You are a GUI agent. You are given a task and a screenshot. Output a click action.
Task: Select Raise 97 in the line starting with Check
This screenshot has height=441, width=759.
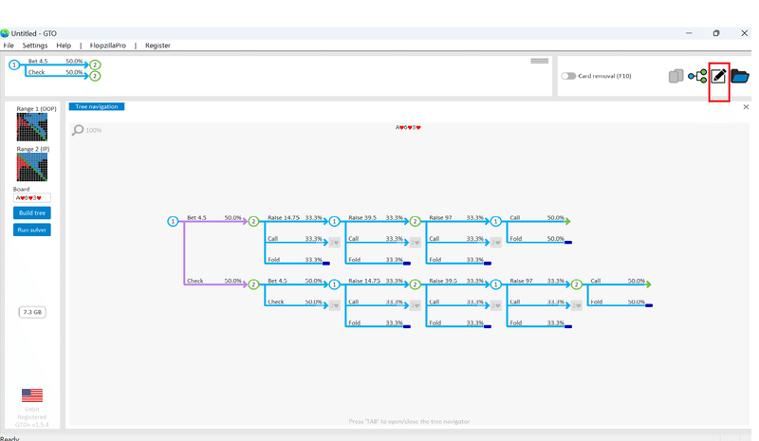[x=538, y=282]
